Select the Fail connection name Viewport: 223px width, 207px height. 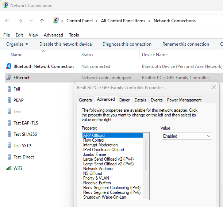point(17,89)
